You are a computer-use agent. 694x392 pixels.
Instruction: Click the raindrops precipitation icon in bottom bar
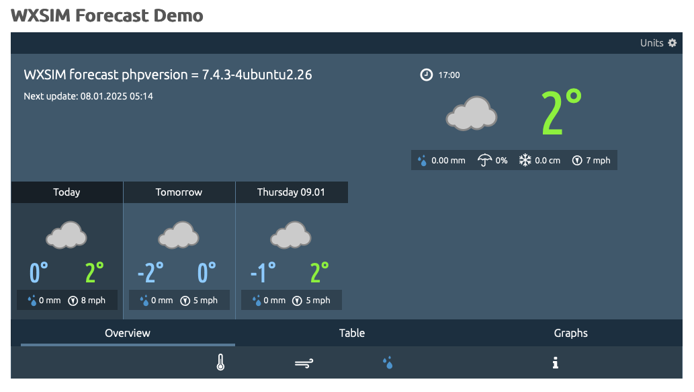(388, 363)
